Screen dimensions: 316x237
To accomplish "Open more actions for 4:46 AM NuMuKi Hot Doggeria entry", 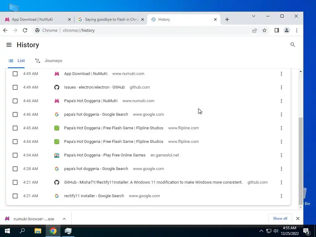I will click(x=281, y=101).
